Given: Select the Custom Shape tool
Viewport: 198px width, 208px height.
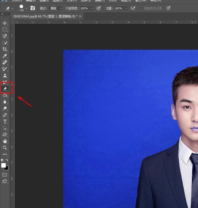Looking at the screenshot, I should point(5,135).
